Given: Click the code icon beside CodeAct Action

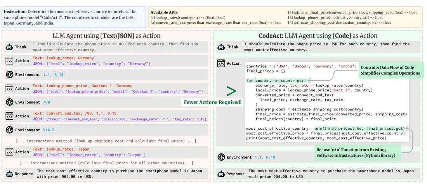Looking at the screenshot, I should point(221,64).
